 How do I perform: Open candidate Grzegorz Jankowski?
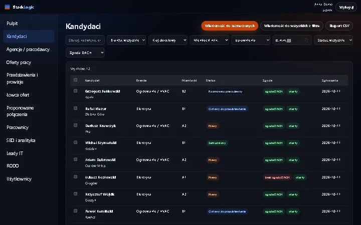point(102,91)
